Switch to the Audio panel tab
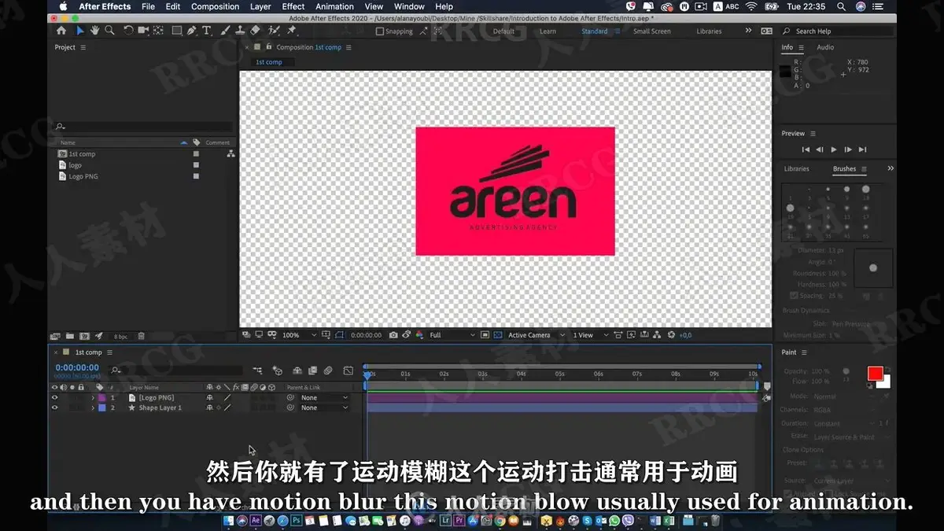The image size is (944, 531). pyautogui.click(x=825, y=47)
